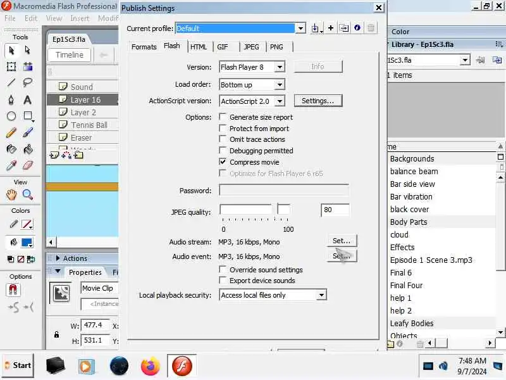
Task: Switch to the HTML tab
Action: [x=199, y=47]
